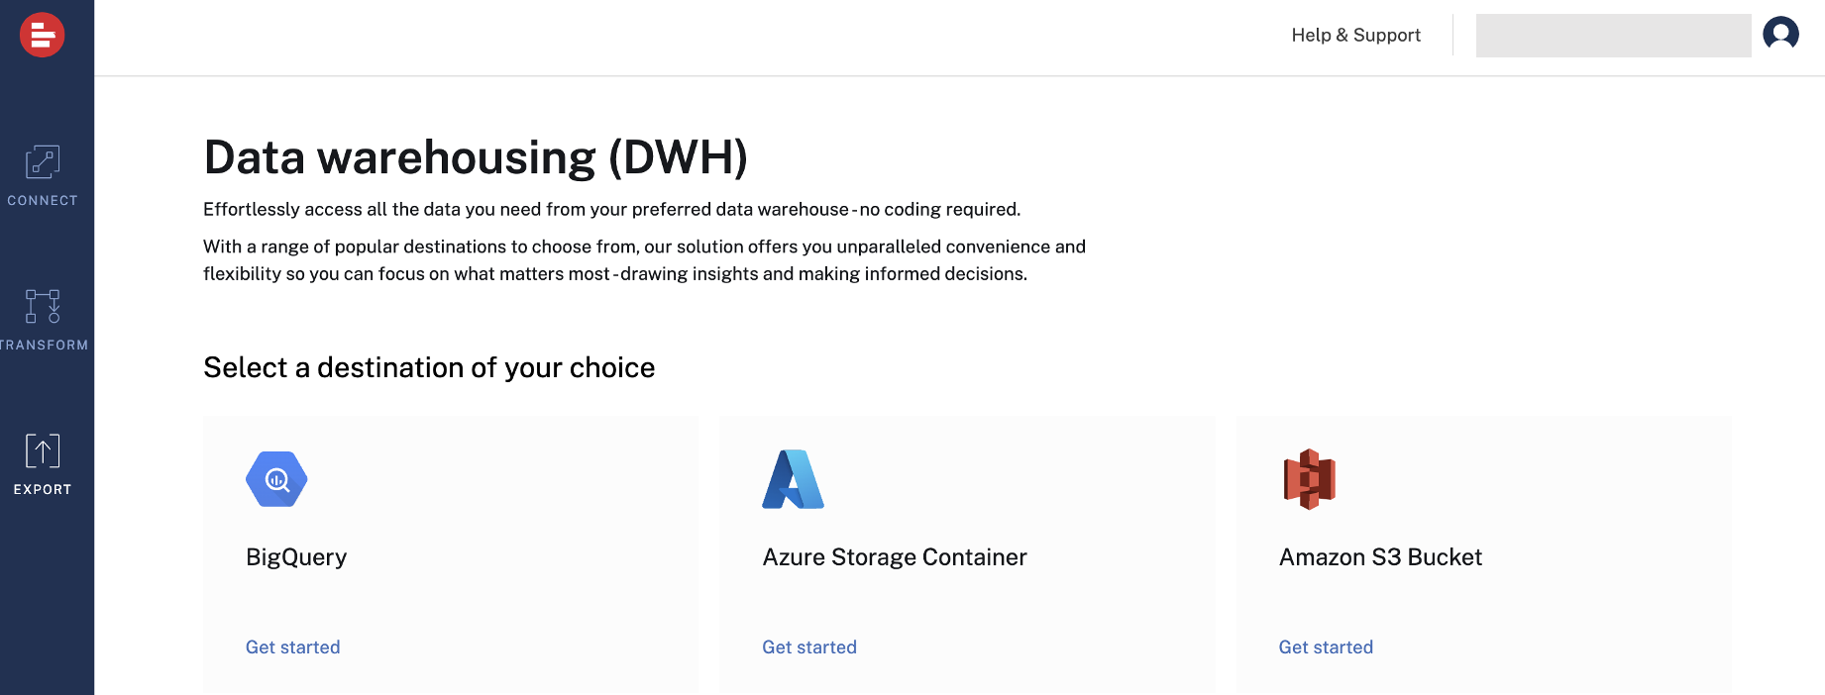
Task: Select the BigQuery card title
Action: point(296,557)
